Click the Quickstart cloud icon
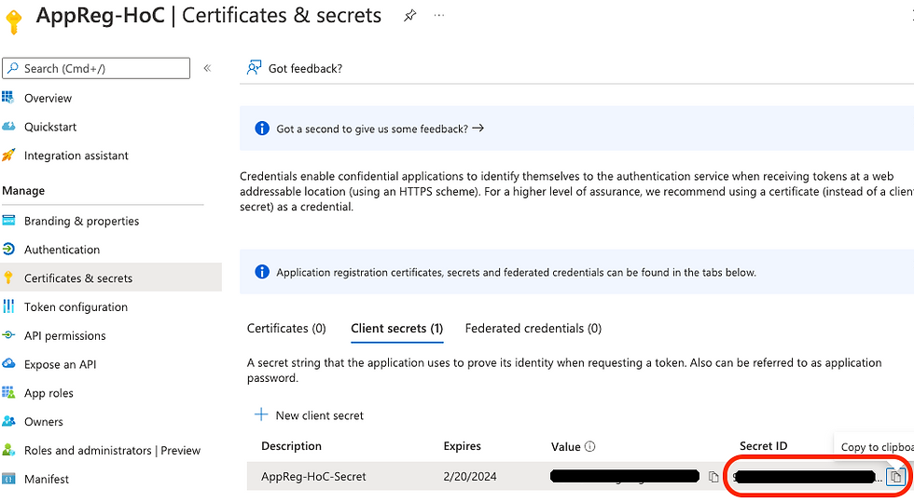Viewport: 914px width, 502px height. click(8, 127)
